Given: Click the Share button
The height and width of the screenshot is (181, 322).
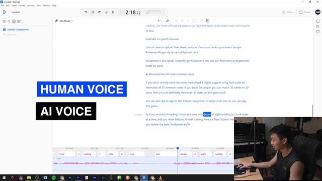Looking at the screenshot, I should (x=287, y=12).
